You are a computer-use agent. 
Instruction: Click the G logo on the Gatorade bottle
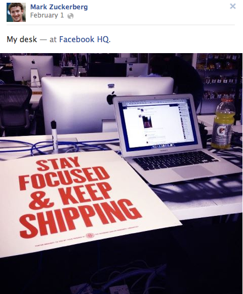(221, 130)
